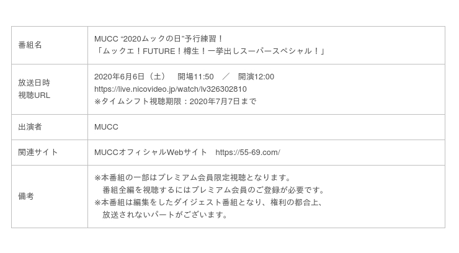Click the note 番組全編を視聴するには

(213, 190)
